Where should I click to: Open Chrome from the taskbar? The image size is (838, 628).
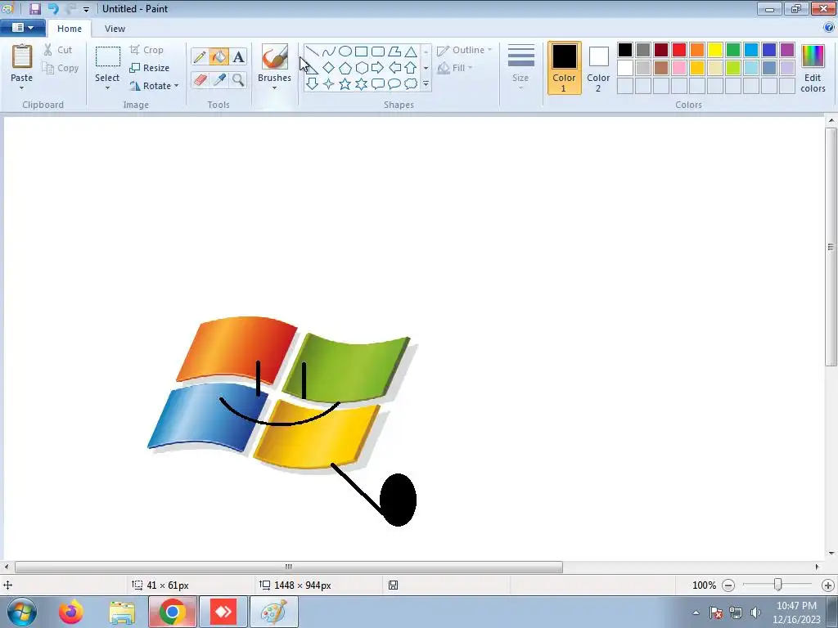[x=172, y=612]
